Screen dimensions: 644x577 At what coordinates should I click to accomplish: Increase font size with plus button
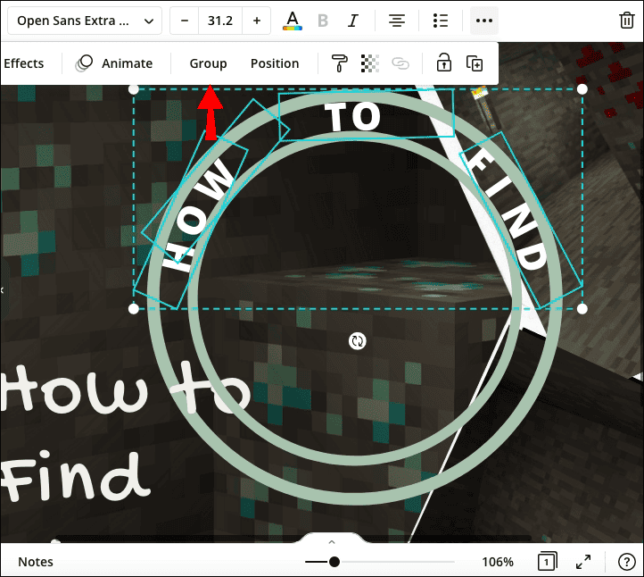point(257,21)
